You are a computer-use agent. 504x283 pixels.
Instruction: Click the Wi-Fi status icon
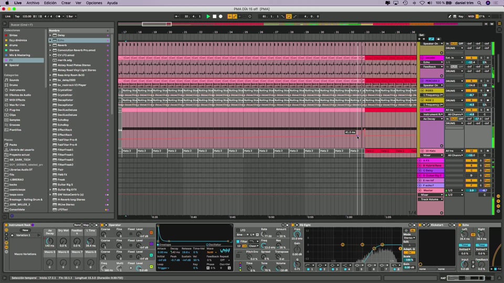422,3
